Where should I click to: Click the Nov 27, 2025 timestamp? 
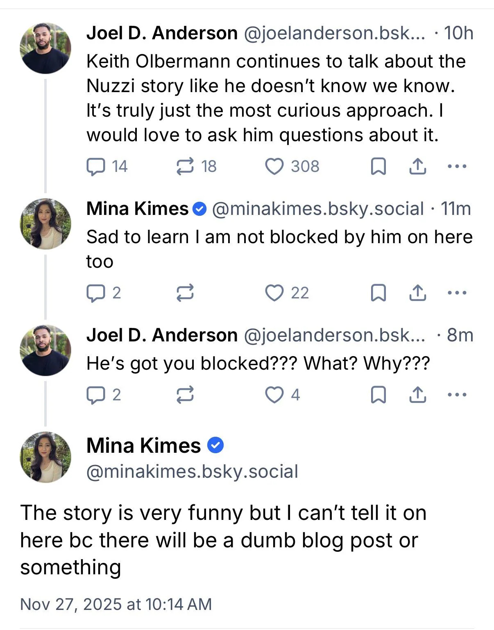tap(116, 604)
